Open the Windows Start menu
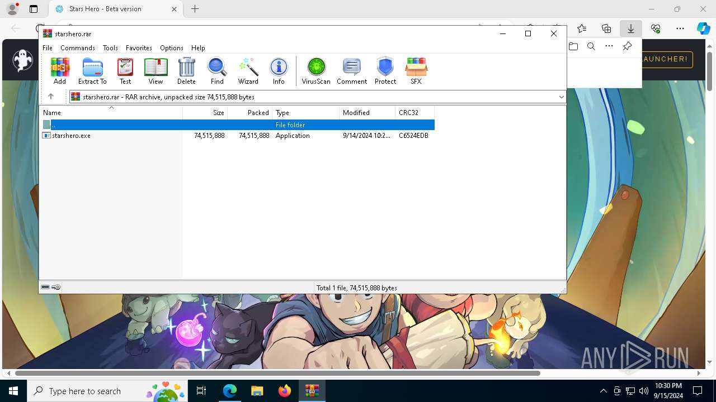The image size is (716, 402). (13, 391)
